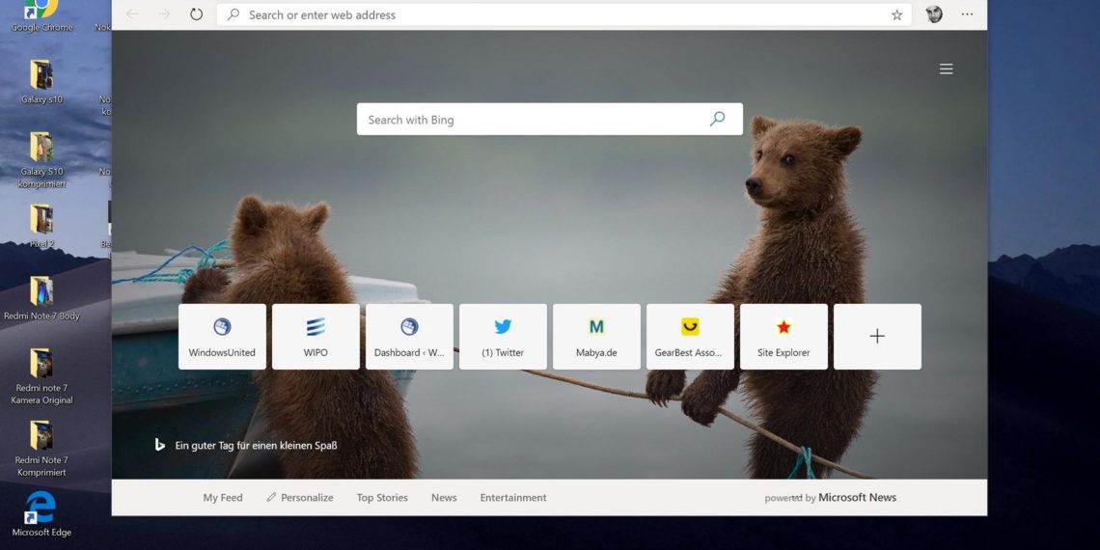This screenshot has height=550, width=1100.
Task: Open the GearBest Associates tile
Action: [x=690, y=337]
